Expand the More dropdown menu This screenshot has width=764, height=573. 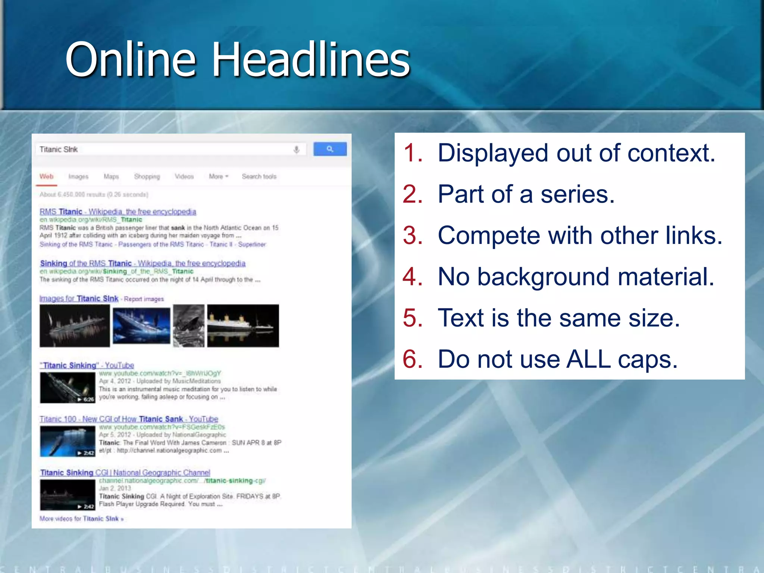[x=218, y=176]
